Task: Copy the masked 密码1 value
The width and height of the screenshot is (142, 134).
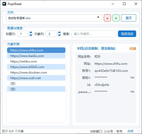Action: click(101, 78)
